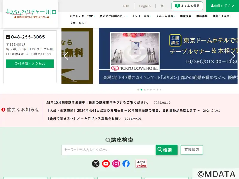Open the partially visible 無料 banner slide

coord(77,55)
